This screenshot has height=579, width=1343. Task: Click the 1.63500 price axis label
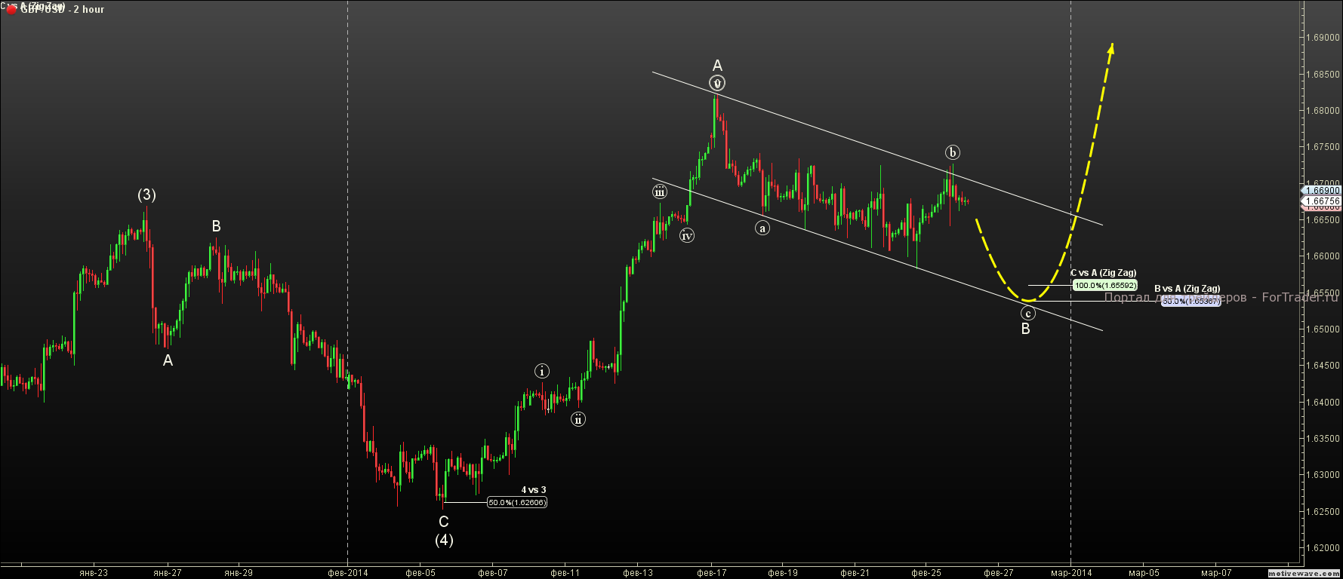pyautogui.click(x=1323, y=439)
